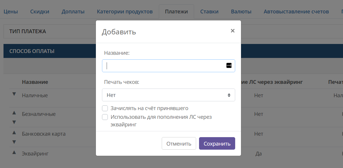The height and width of the screenshot is (168, 343).
Task: Move Банковская карта row up with arrow
Action: coord(14,132)
